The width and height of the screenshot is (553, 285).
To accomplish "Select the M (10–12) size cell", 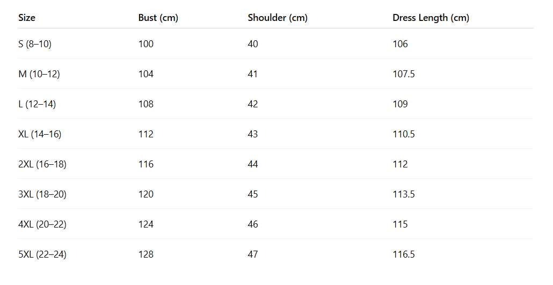I will point(39,74).
